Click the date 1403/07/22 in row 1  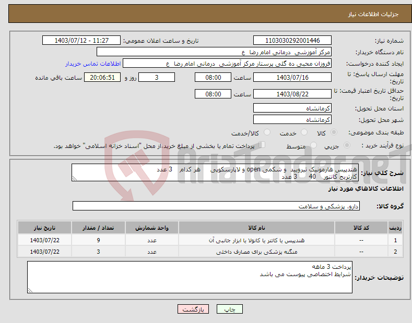click(x=45, y=240)
